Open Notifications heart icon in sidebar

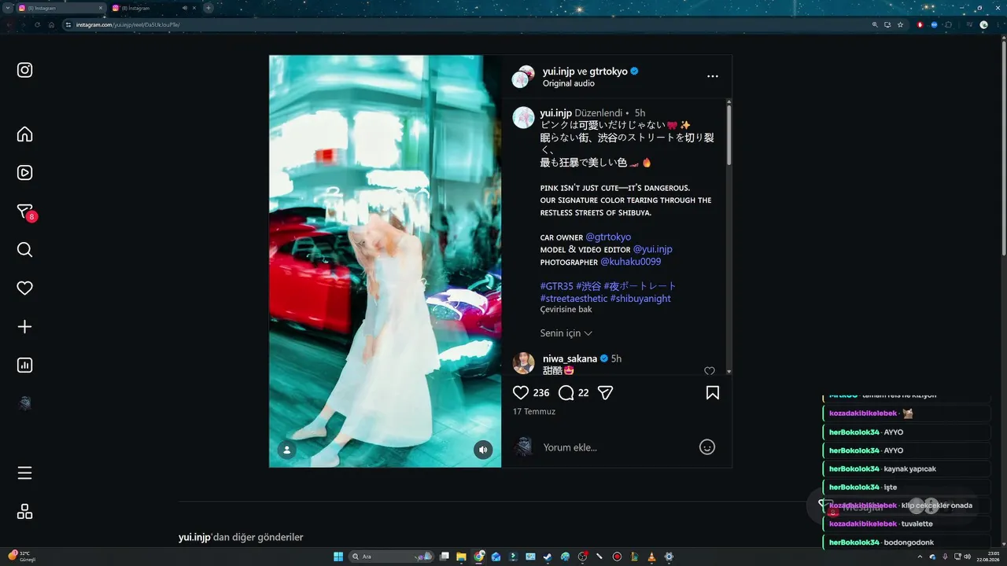tap(24, 288)
